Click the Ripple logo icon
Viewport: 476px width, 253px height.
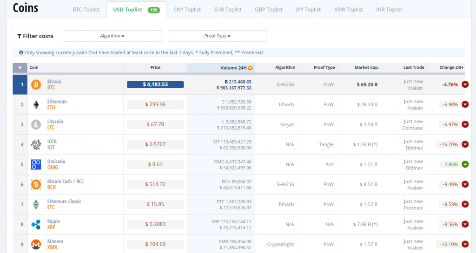(x=36, y=224)
